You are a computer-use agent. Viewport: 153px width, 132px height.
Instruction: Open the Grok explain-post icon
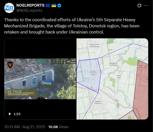[x=139, y=5]
